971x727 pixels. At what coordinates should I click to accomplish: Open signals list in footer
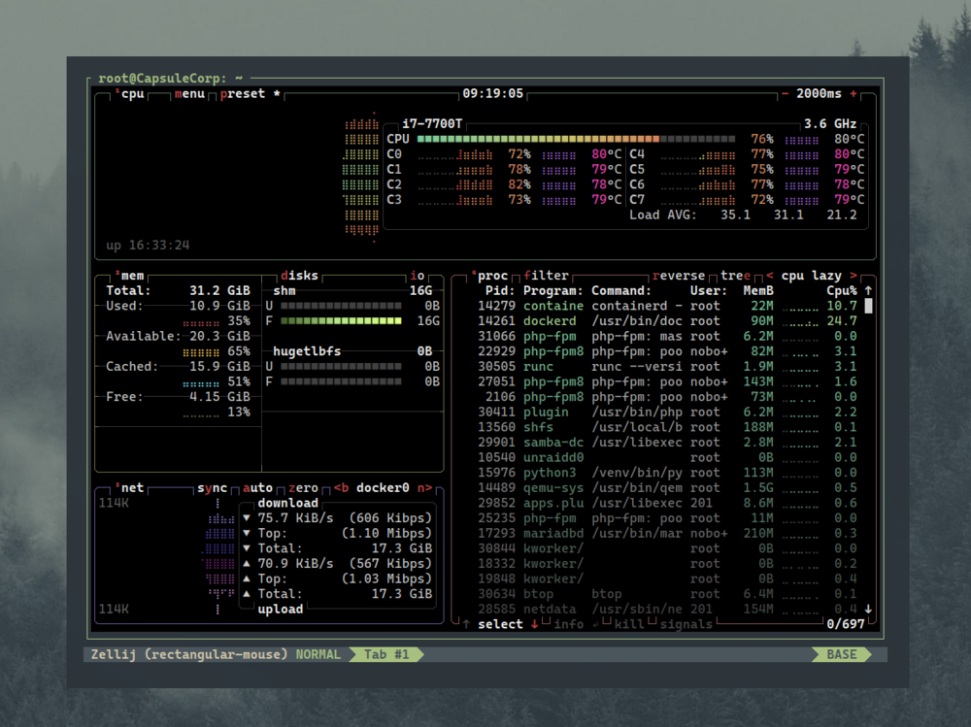pos(686,624)
